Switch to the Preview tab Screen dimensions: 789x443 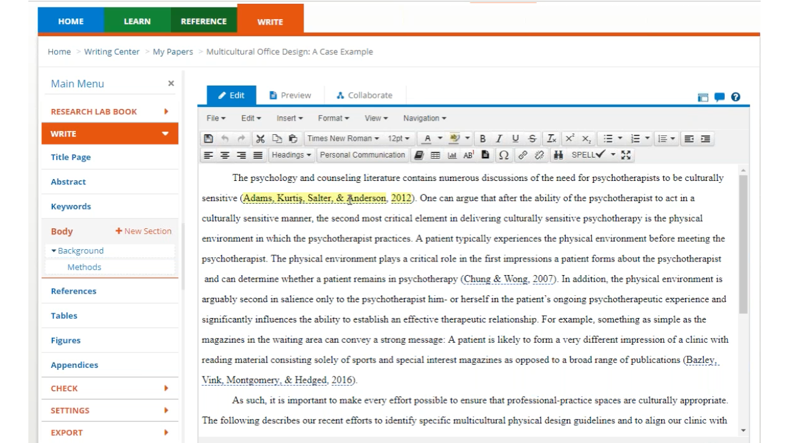click(x=290, y=95)
